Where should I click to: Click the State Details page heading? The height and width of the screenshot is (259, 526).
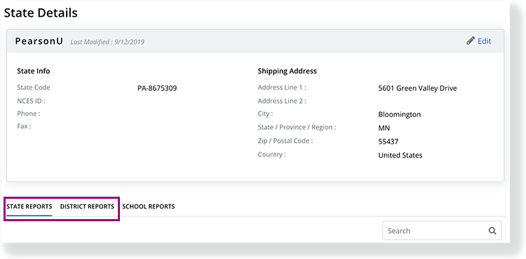tap(41, 13)
